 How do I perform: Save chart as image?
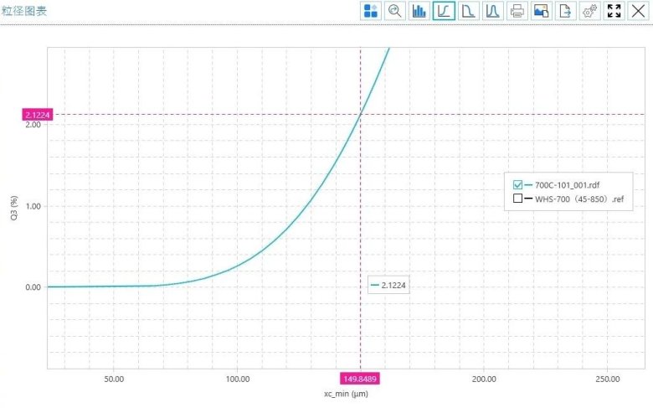click(542, 11)
